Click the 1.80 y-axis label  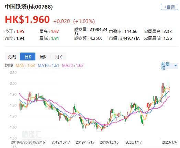click(13, 105)
